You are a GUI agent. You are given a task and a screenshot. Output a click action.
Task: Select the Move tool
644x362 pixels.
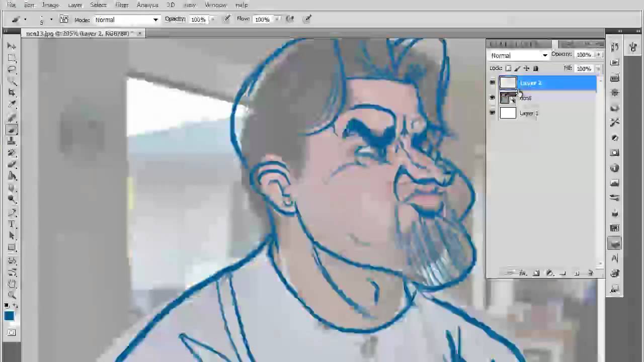12,46
